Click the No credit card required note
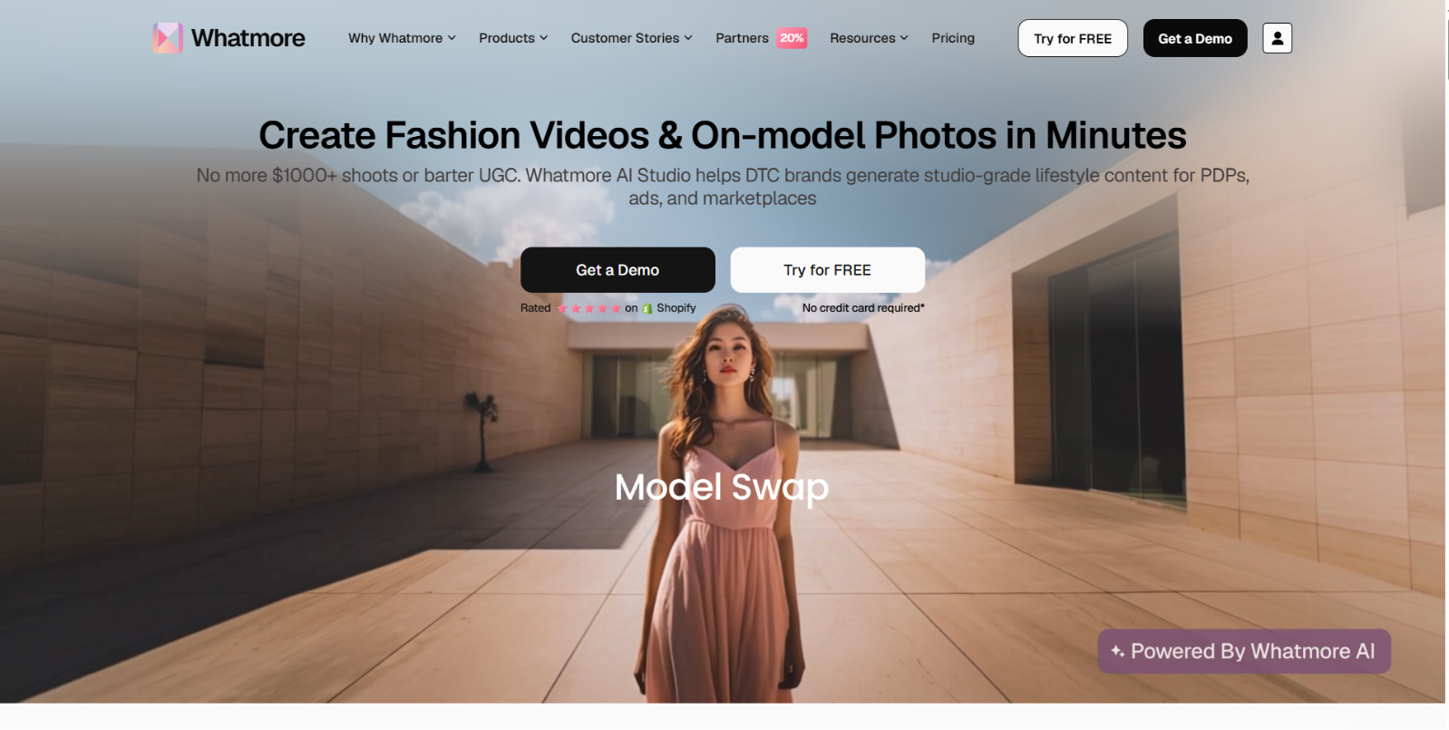The width and height of the screenshot is (1449, 730). [x=863, y=308]
